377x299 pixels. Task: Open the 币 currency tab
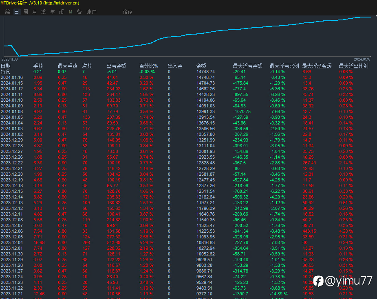61,12
